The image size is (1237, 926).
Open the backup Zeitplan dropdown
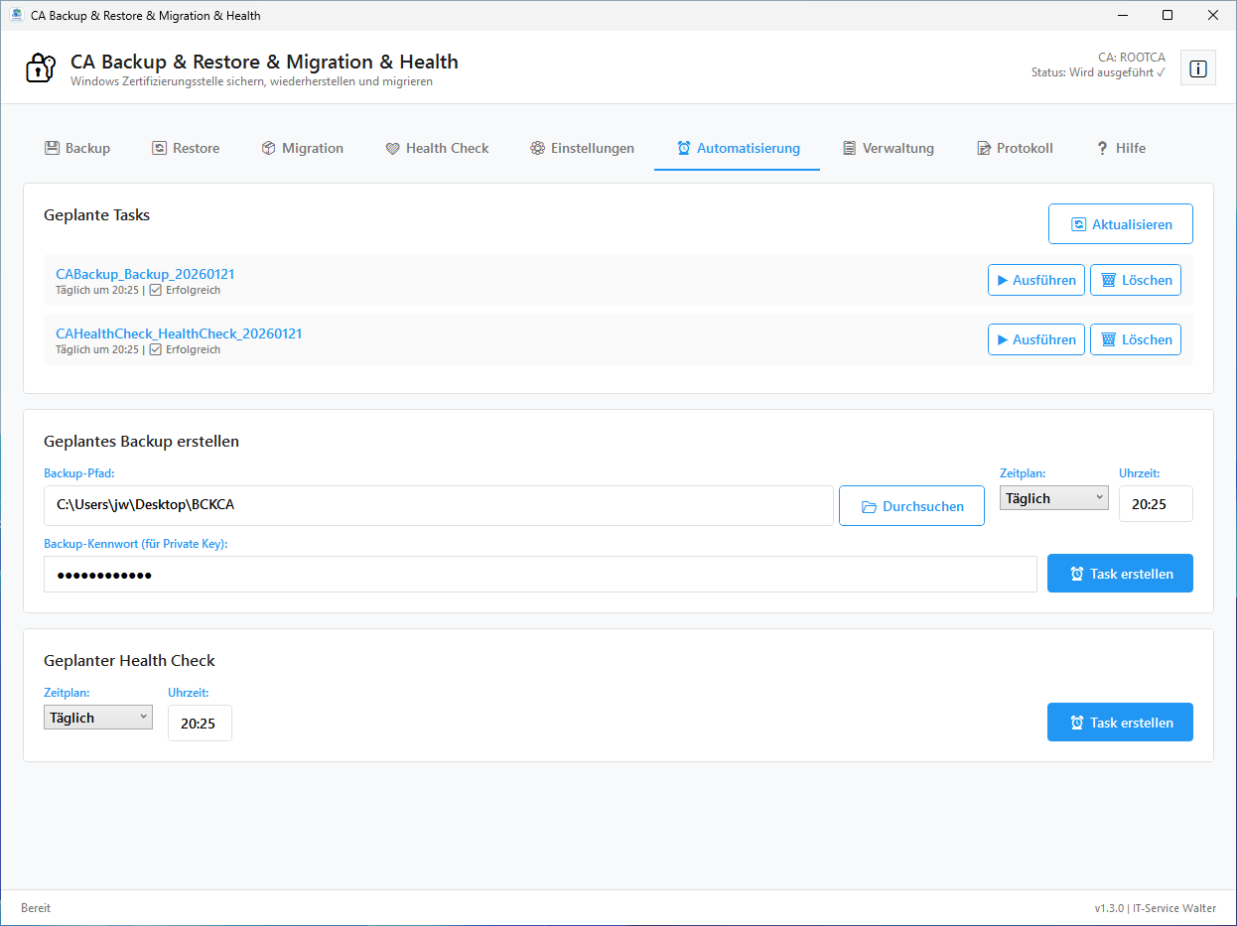click(x=1053, y=498)
